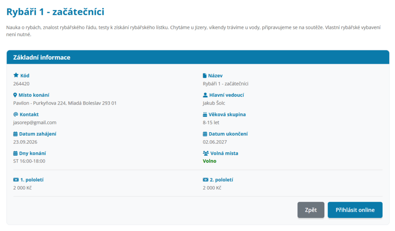Click the cake icon next to Věková skupina
This screenshot has height=231, width=395.
[x=205, y=114]
